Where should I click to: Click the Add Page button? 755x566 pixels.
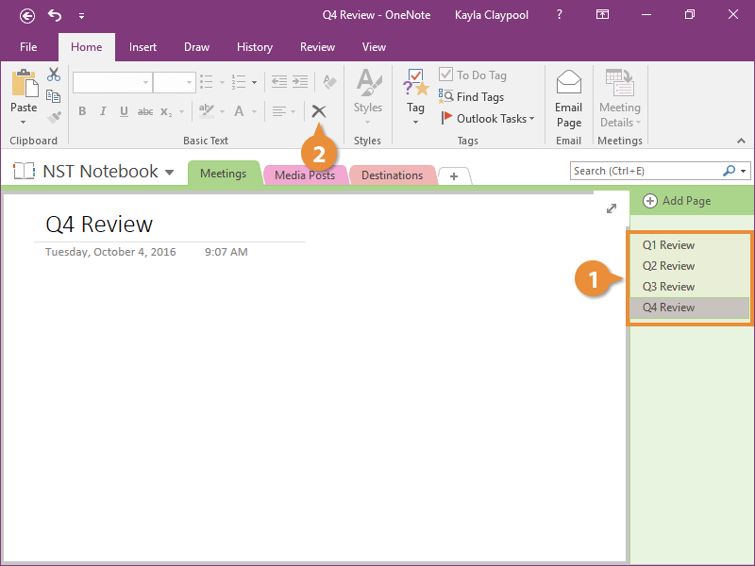tap(677, 201)
